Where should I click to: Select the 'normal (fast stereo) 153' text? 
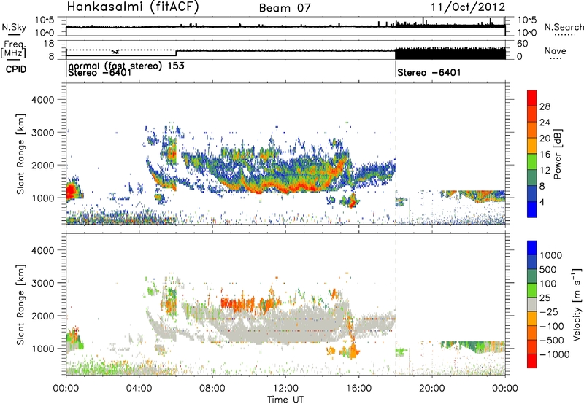point(126,66)
